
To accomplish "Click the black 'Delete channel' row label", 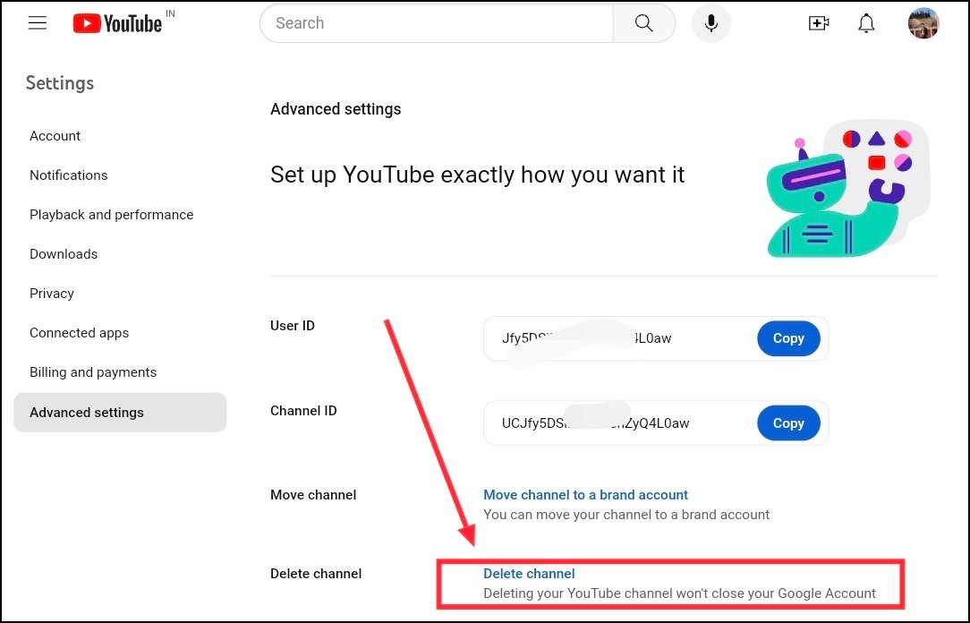I will 316,574.
